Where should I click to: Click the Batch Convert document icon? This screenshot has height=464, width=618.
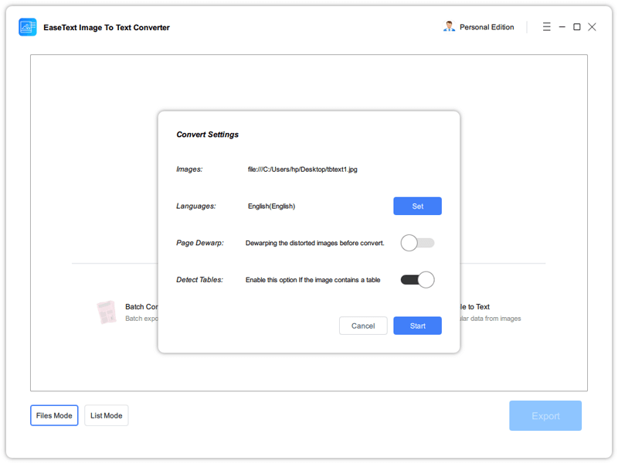coord(107,312)
